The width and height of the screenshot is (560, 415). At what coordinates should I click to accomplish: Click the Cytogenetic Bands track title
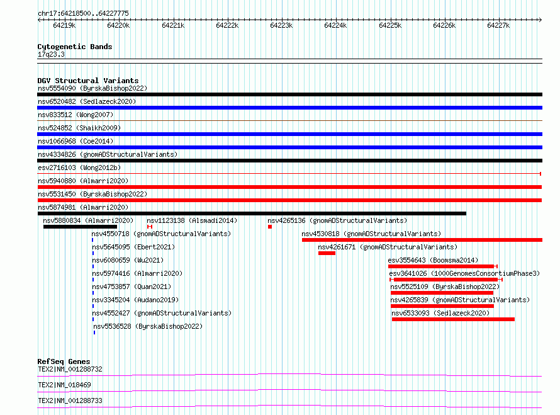pos(75,47)
